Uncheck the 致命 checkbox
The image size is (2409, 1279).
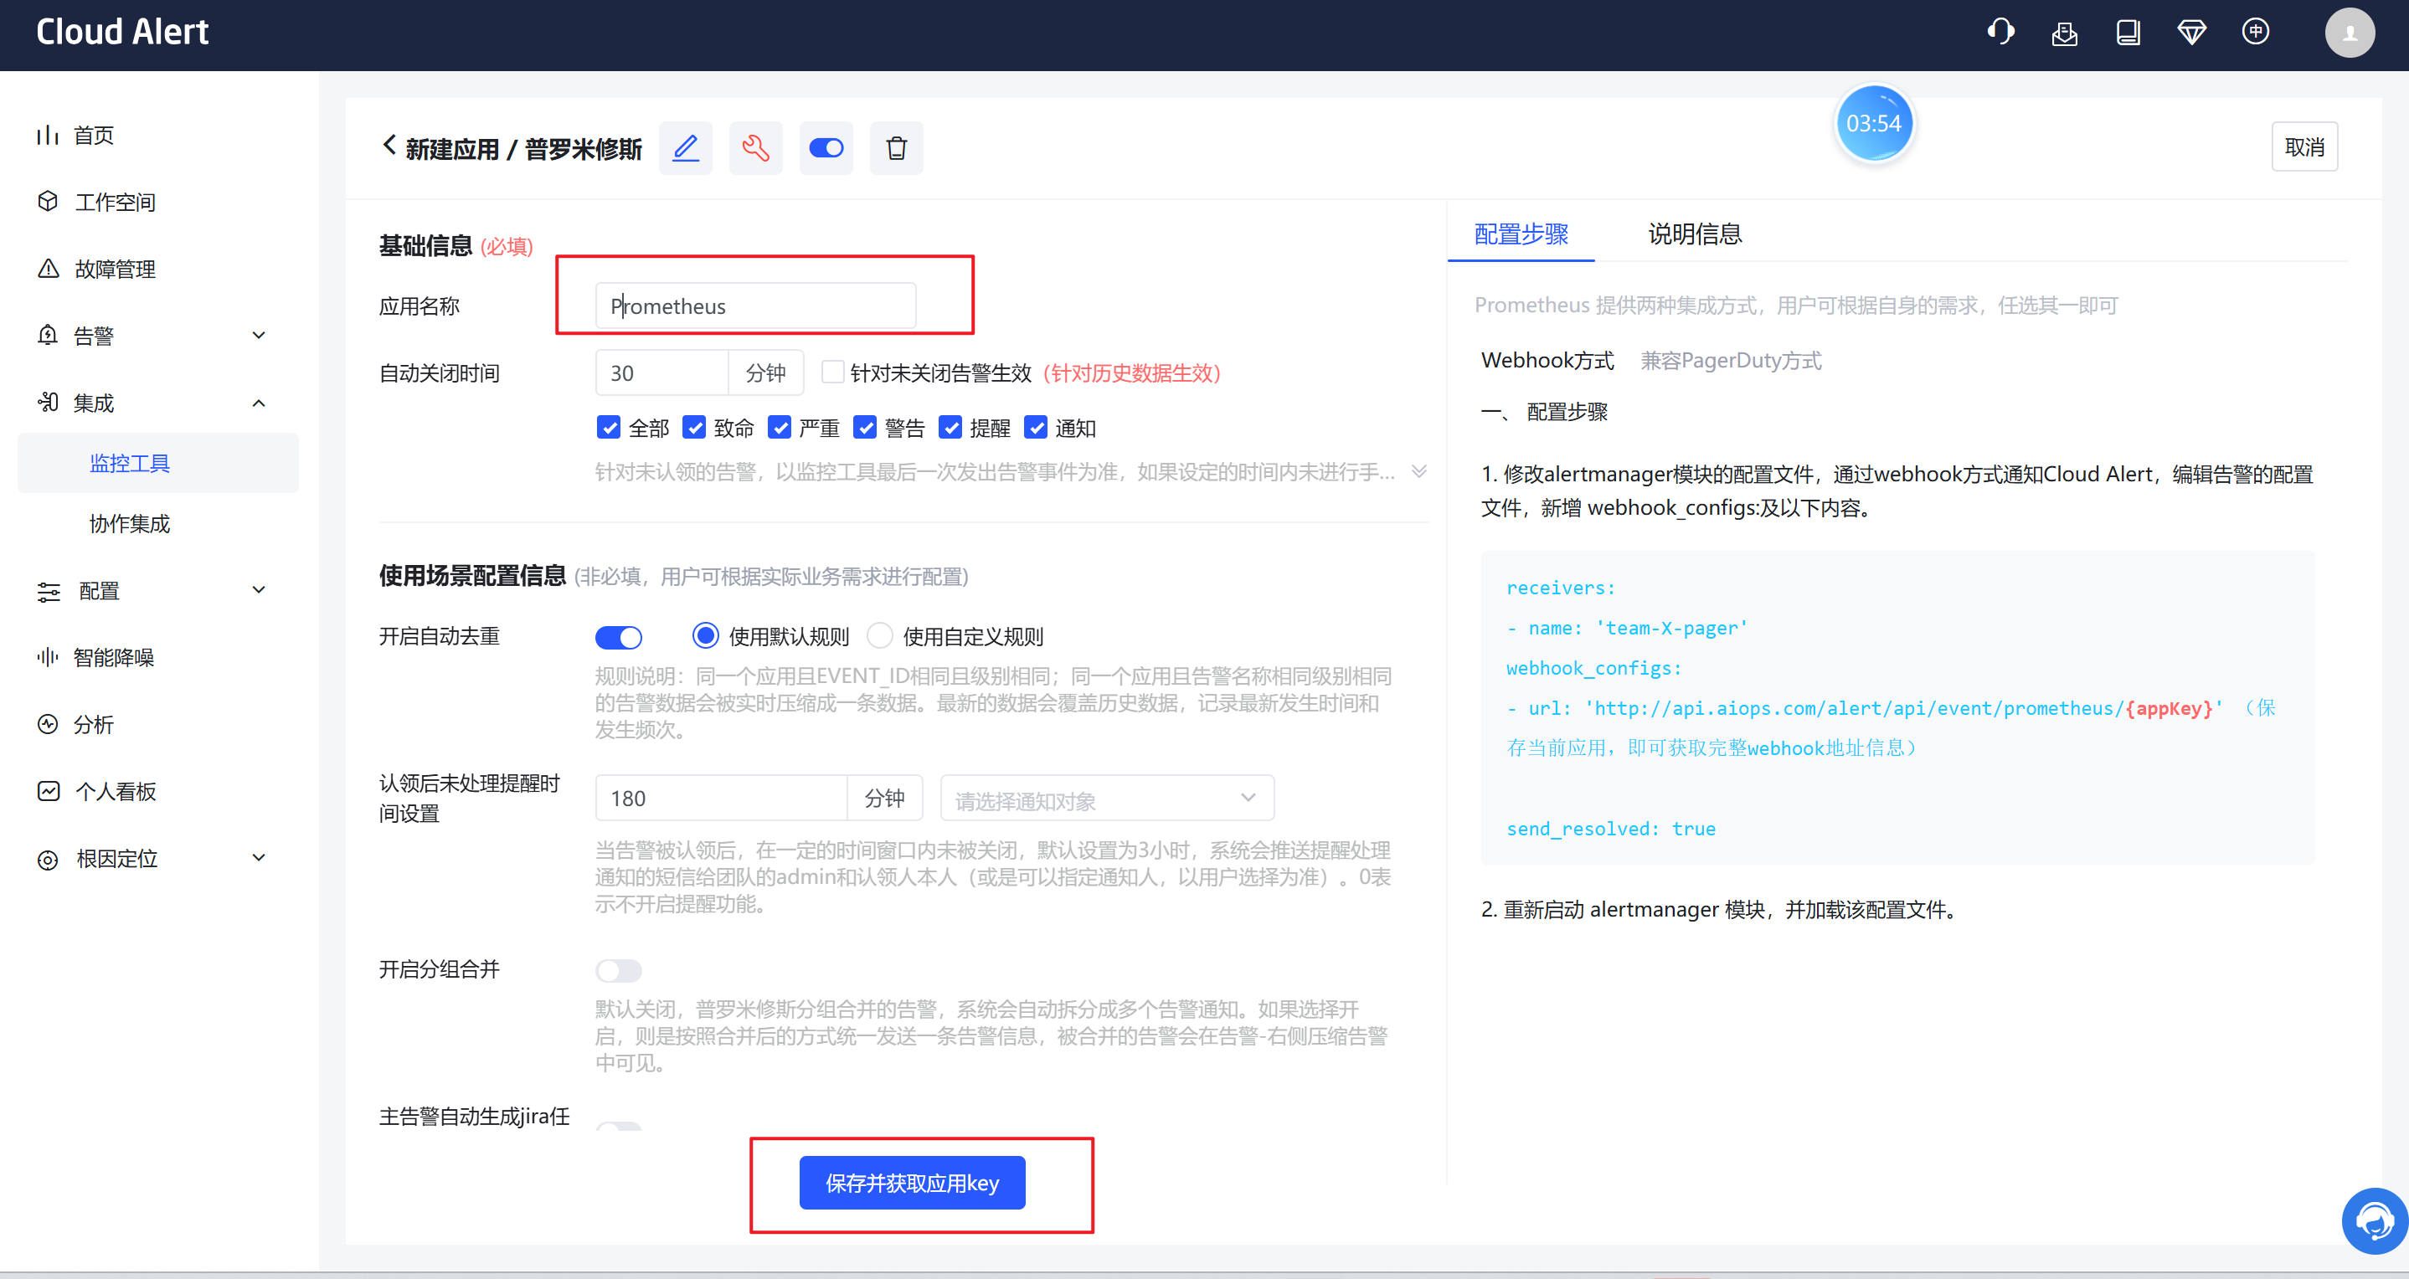point(693,427)
